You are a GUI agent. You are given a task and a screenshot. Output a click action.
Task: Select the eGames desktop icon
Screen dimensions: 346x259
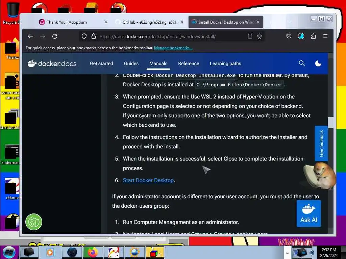pos(12,189)
